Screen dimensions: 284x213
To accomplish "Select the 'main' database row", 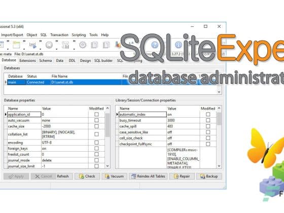I will 112,82.
